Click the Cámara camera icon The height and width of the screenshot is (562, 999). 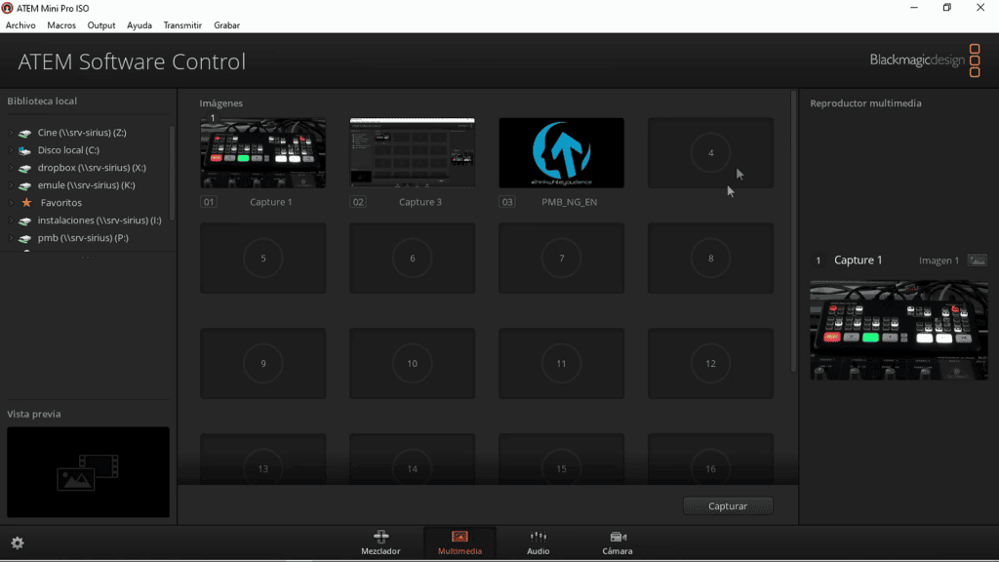point(618,537)
